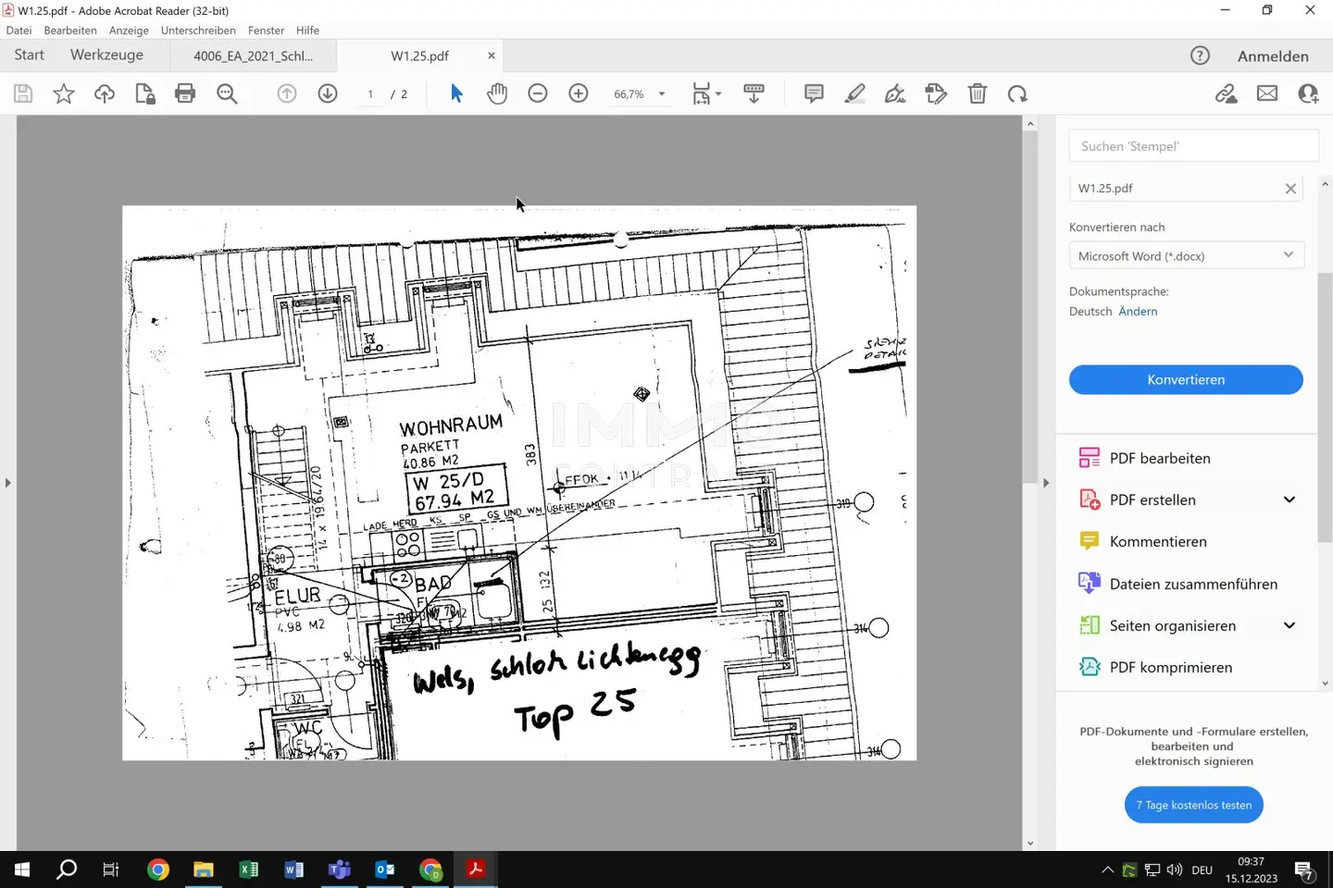Rotate the page view
1333x888 pixels.
1017,93
